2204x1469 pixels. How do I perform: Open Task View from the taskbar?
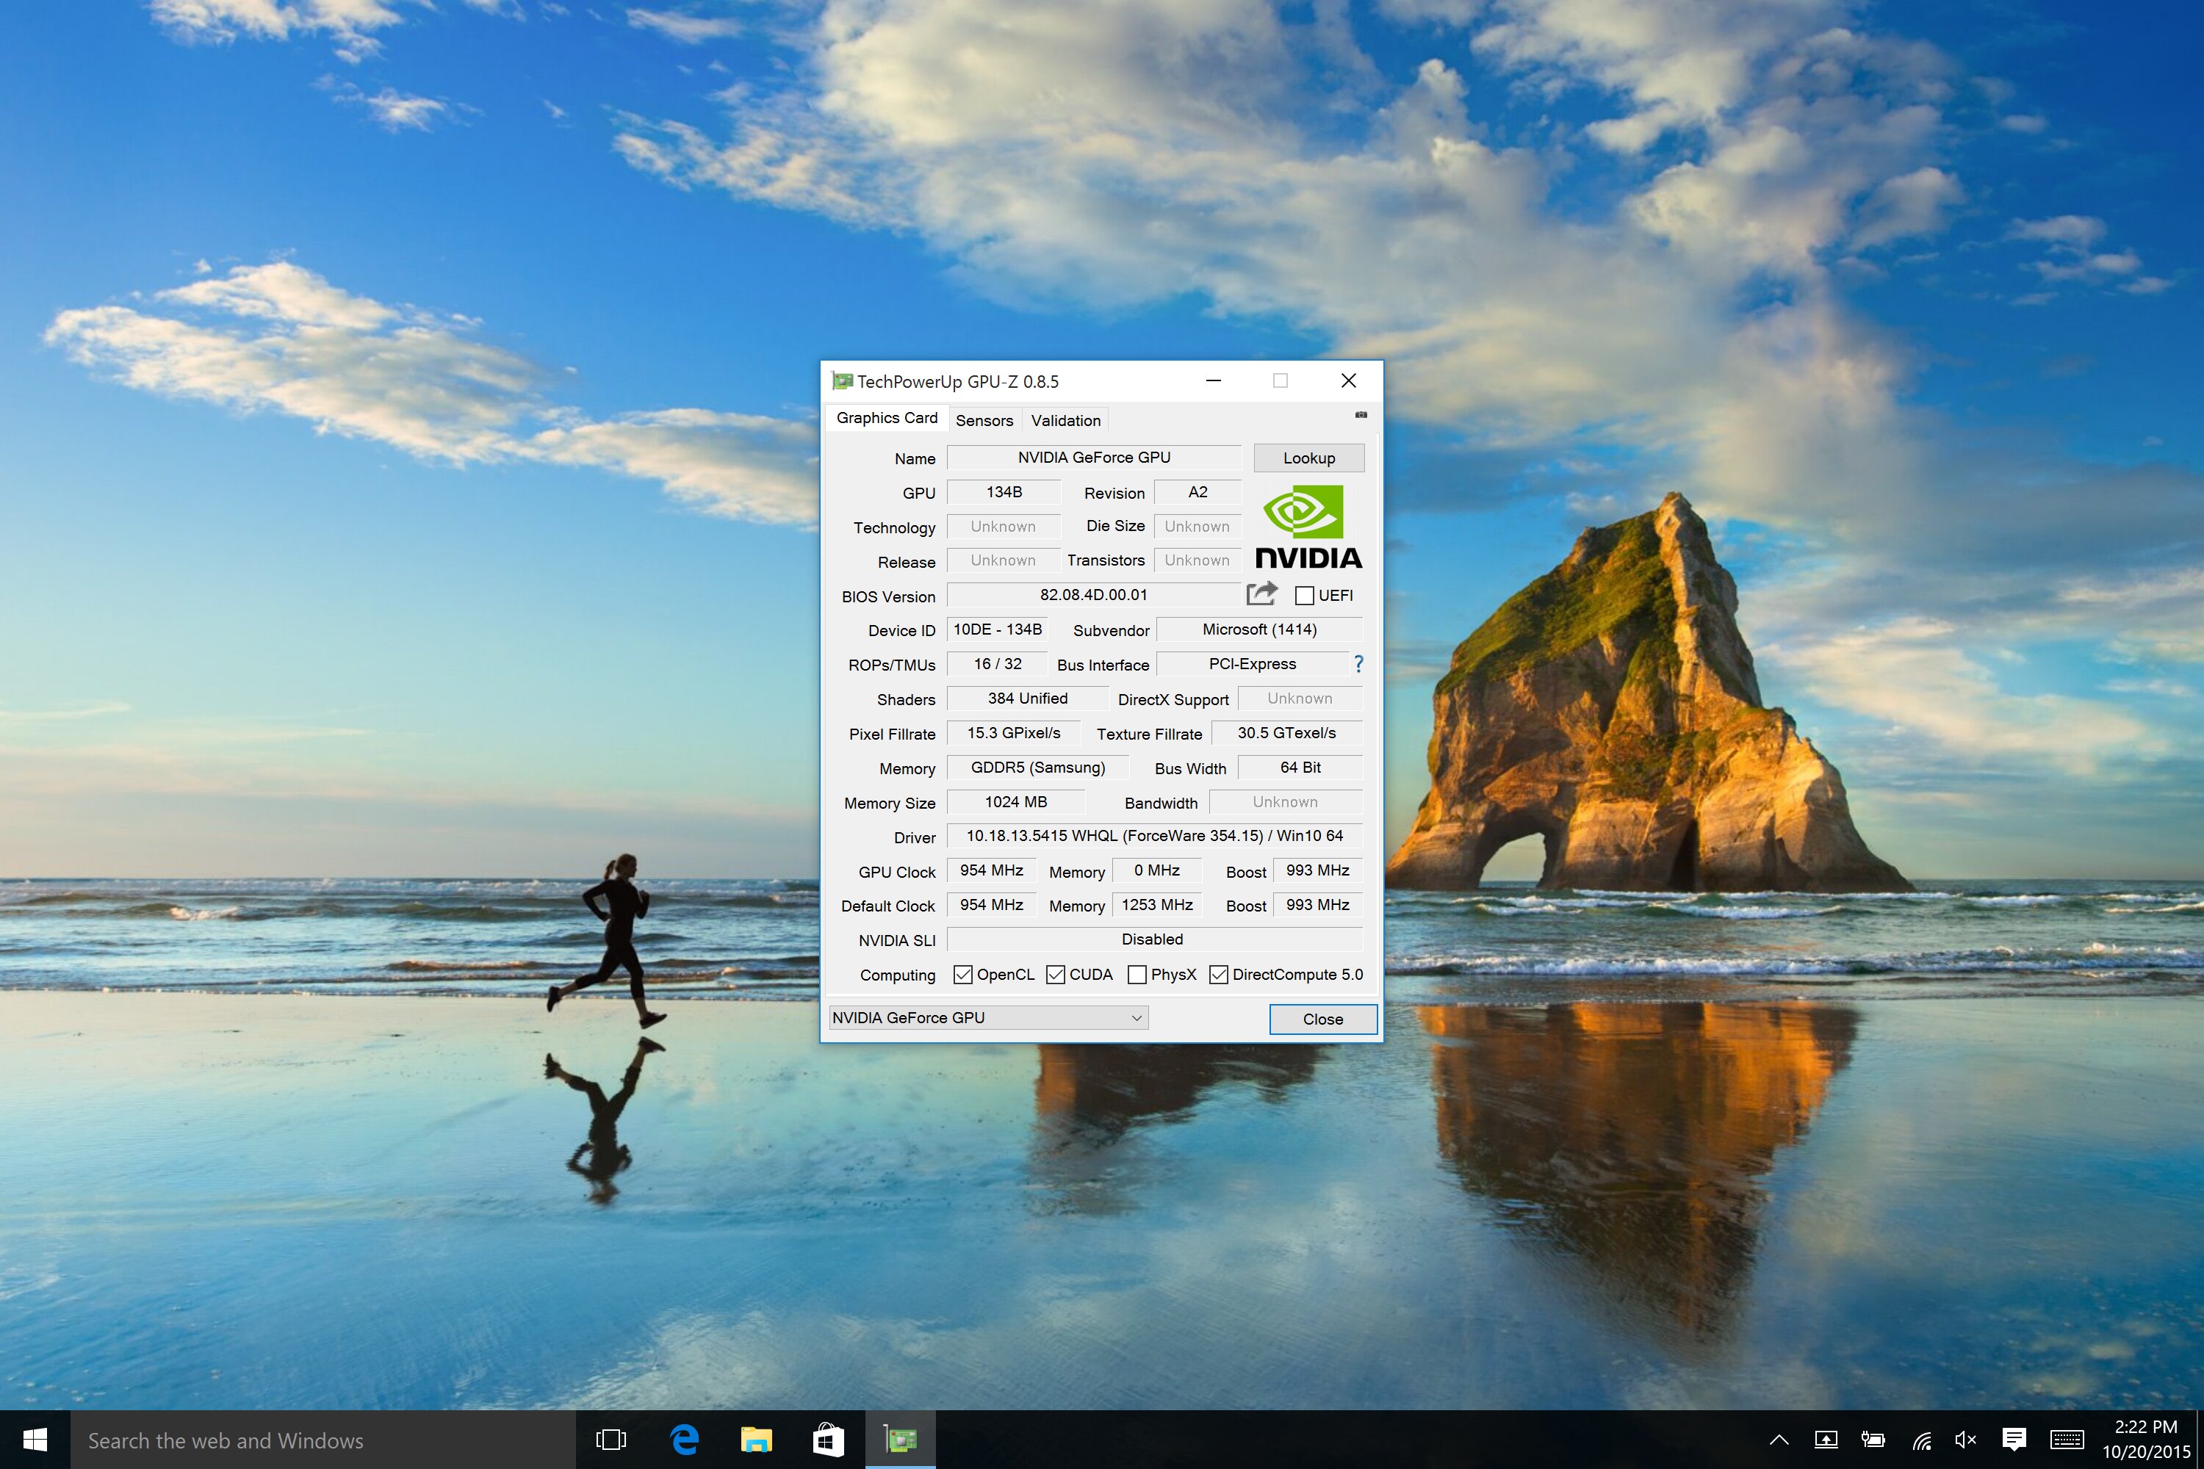(x=611, y=1440)
